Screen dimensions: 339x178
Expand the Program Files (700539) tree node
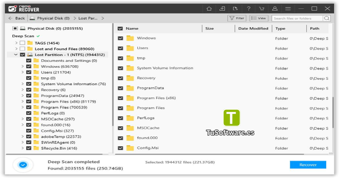click(x=22, y=107)
